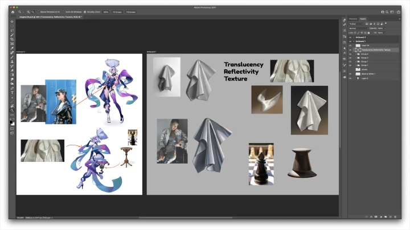Viewport: 410px width, 230px height.
Task: Expand Artboard 2 in Layers panel
Action: click(x=354, y=37)
